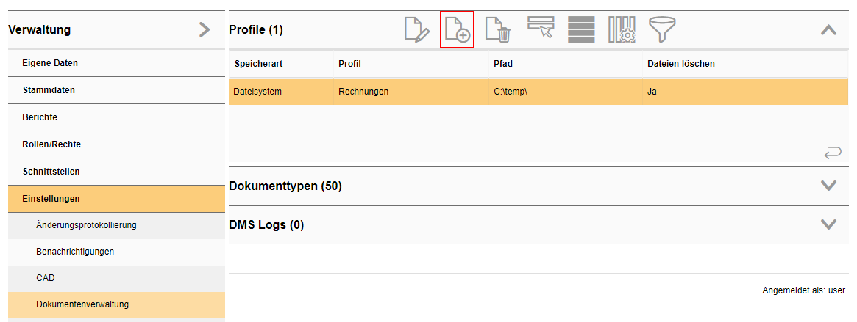Viewport: 857px width, 322px height.
Task: Open the column settings gear icon
Action: [x=622, y=30]
